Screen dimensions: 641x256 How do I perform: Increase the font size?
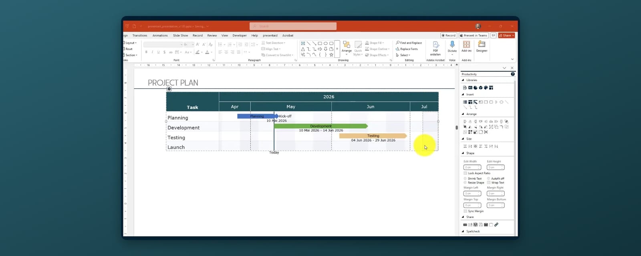coord(198,44)
